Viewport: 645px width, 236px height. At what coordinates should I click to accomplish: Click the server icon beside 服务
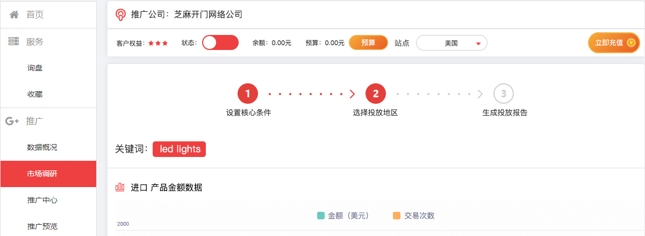click(x=13, y=41)
